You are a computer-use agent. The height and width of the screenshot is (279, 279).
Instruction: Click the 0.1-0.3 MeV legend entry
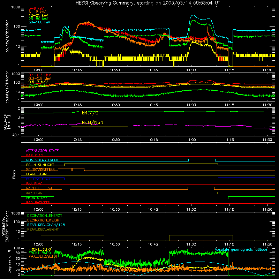click(40, 75)
